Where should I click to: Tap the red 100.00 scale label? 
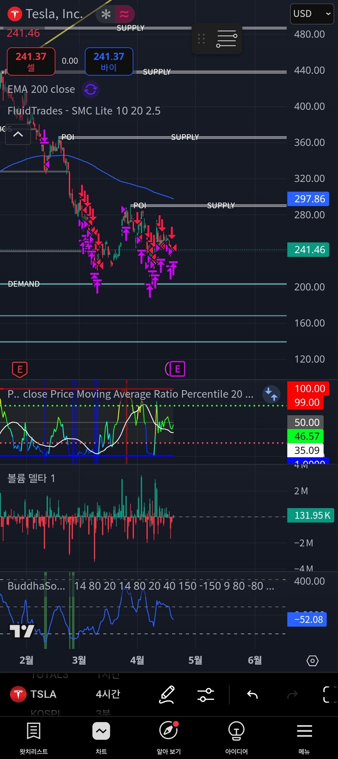(x=308, y=389)
